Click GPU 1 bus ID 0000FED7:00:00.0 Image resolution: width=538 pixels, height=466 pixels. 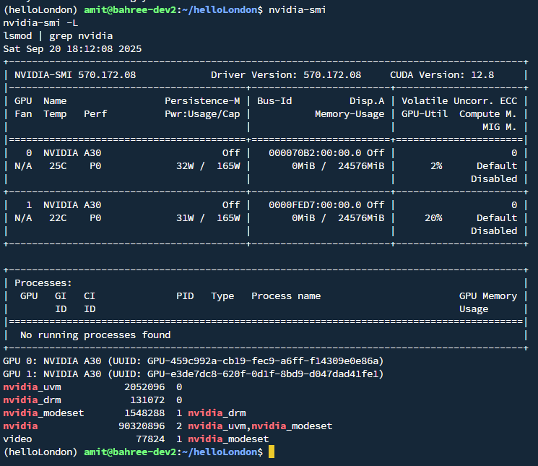315,204
